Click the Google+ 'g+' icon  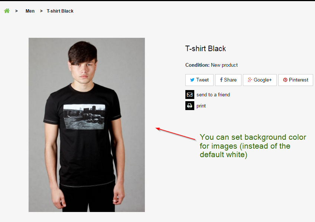tap(250, 80)
